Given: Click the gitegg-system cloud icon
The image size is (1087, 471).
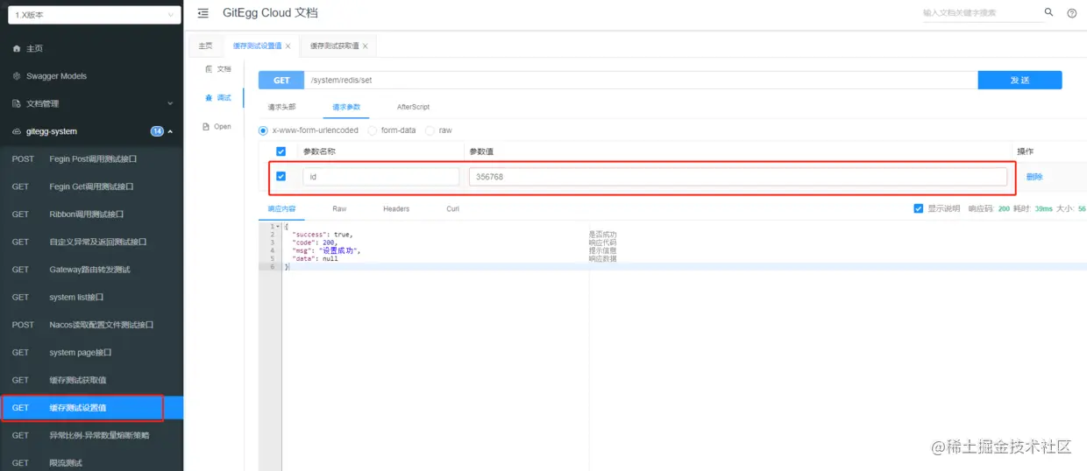Looking at the screenshot, I should tap(17, 131).
